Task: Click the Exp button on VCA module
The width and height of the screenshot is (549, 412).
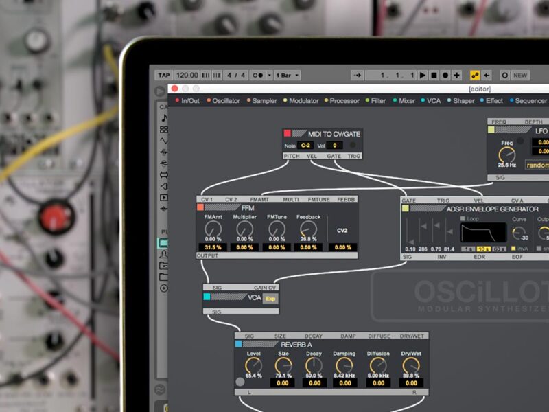Action: [270, 299]
